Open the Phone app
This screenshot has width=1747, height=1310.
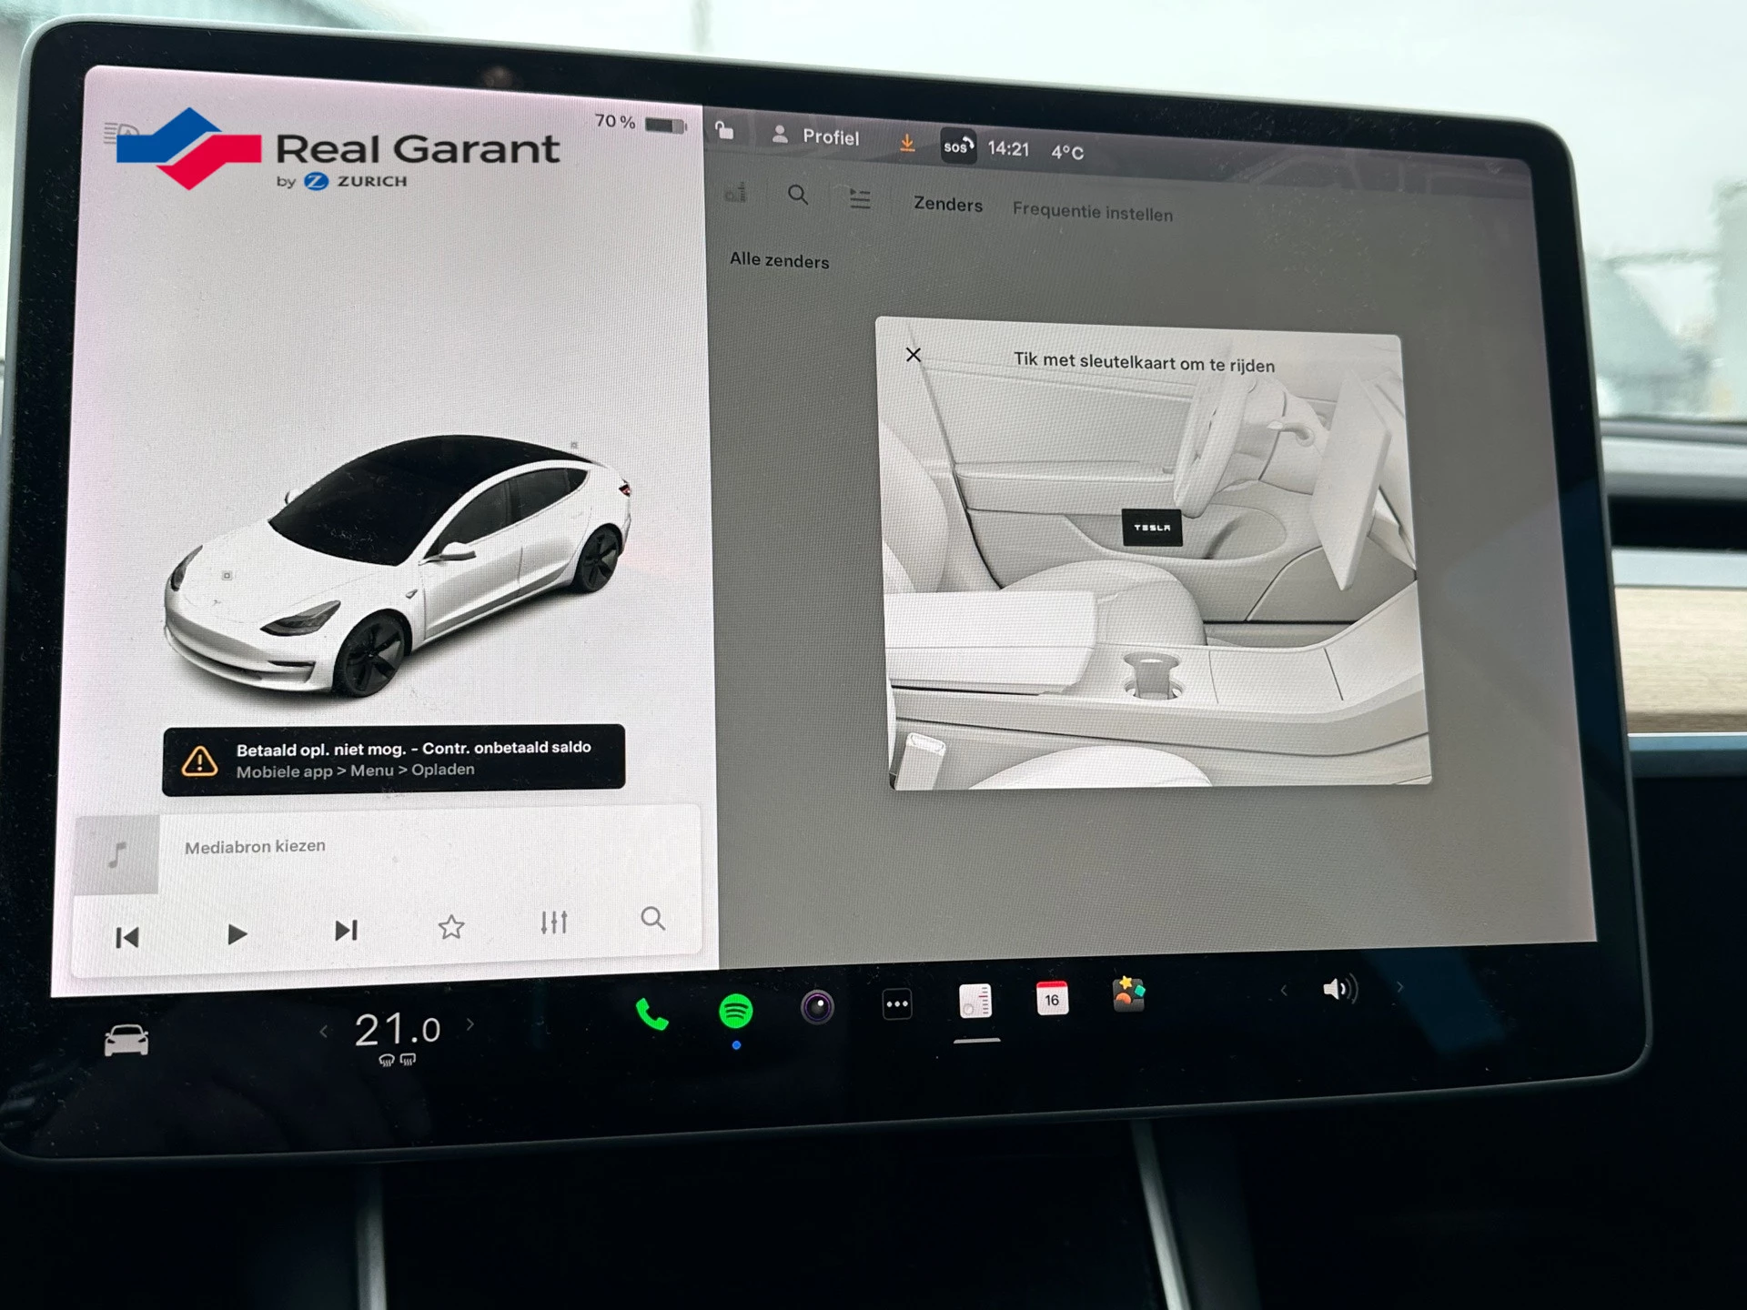coord(651,1014)
